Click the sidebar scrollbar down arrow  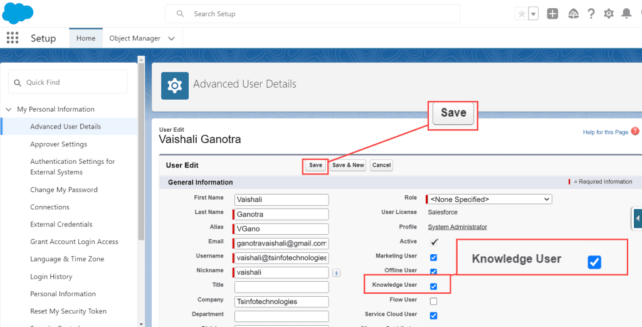(141, 324)
